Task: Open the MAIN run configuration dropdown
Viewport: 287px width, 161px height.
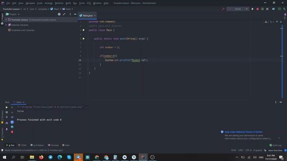Action: pyautogui.click(x=238, y=9)
